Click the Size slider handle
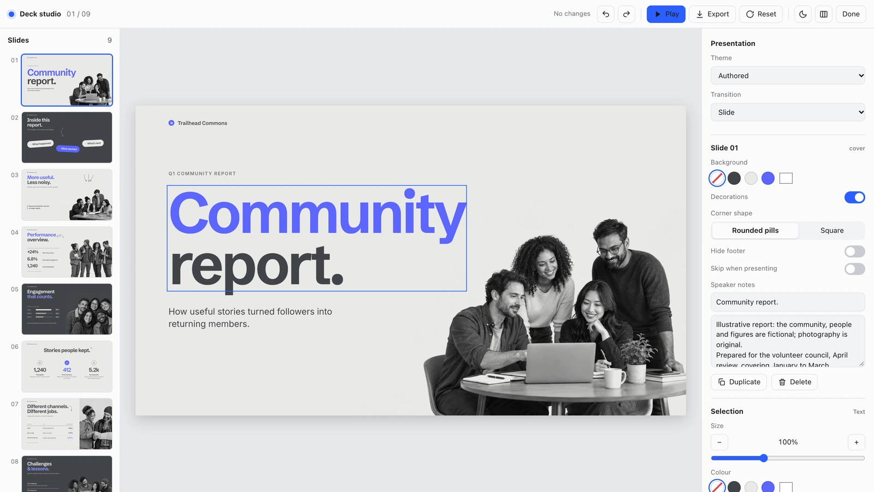This screenshot has width=874, height=492. pos(764,458)
